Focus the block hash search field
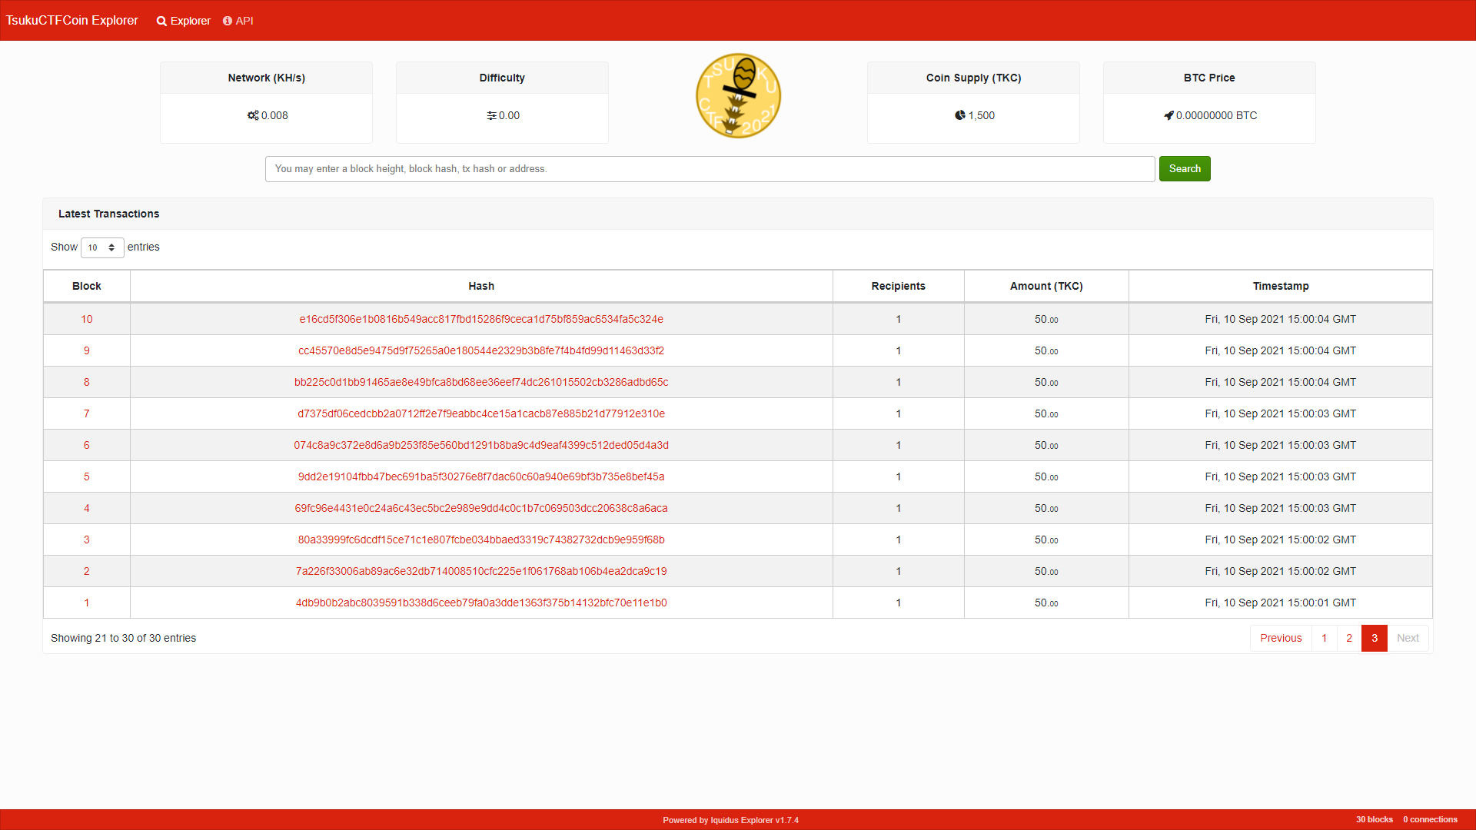Image resolution: width=1476 pixels, height=830 pixels. (710, 169)
